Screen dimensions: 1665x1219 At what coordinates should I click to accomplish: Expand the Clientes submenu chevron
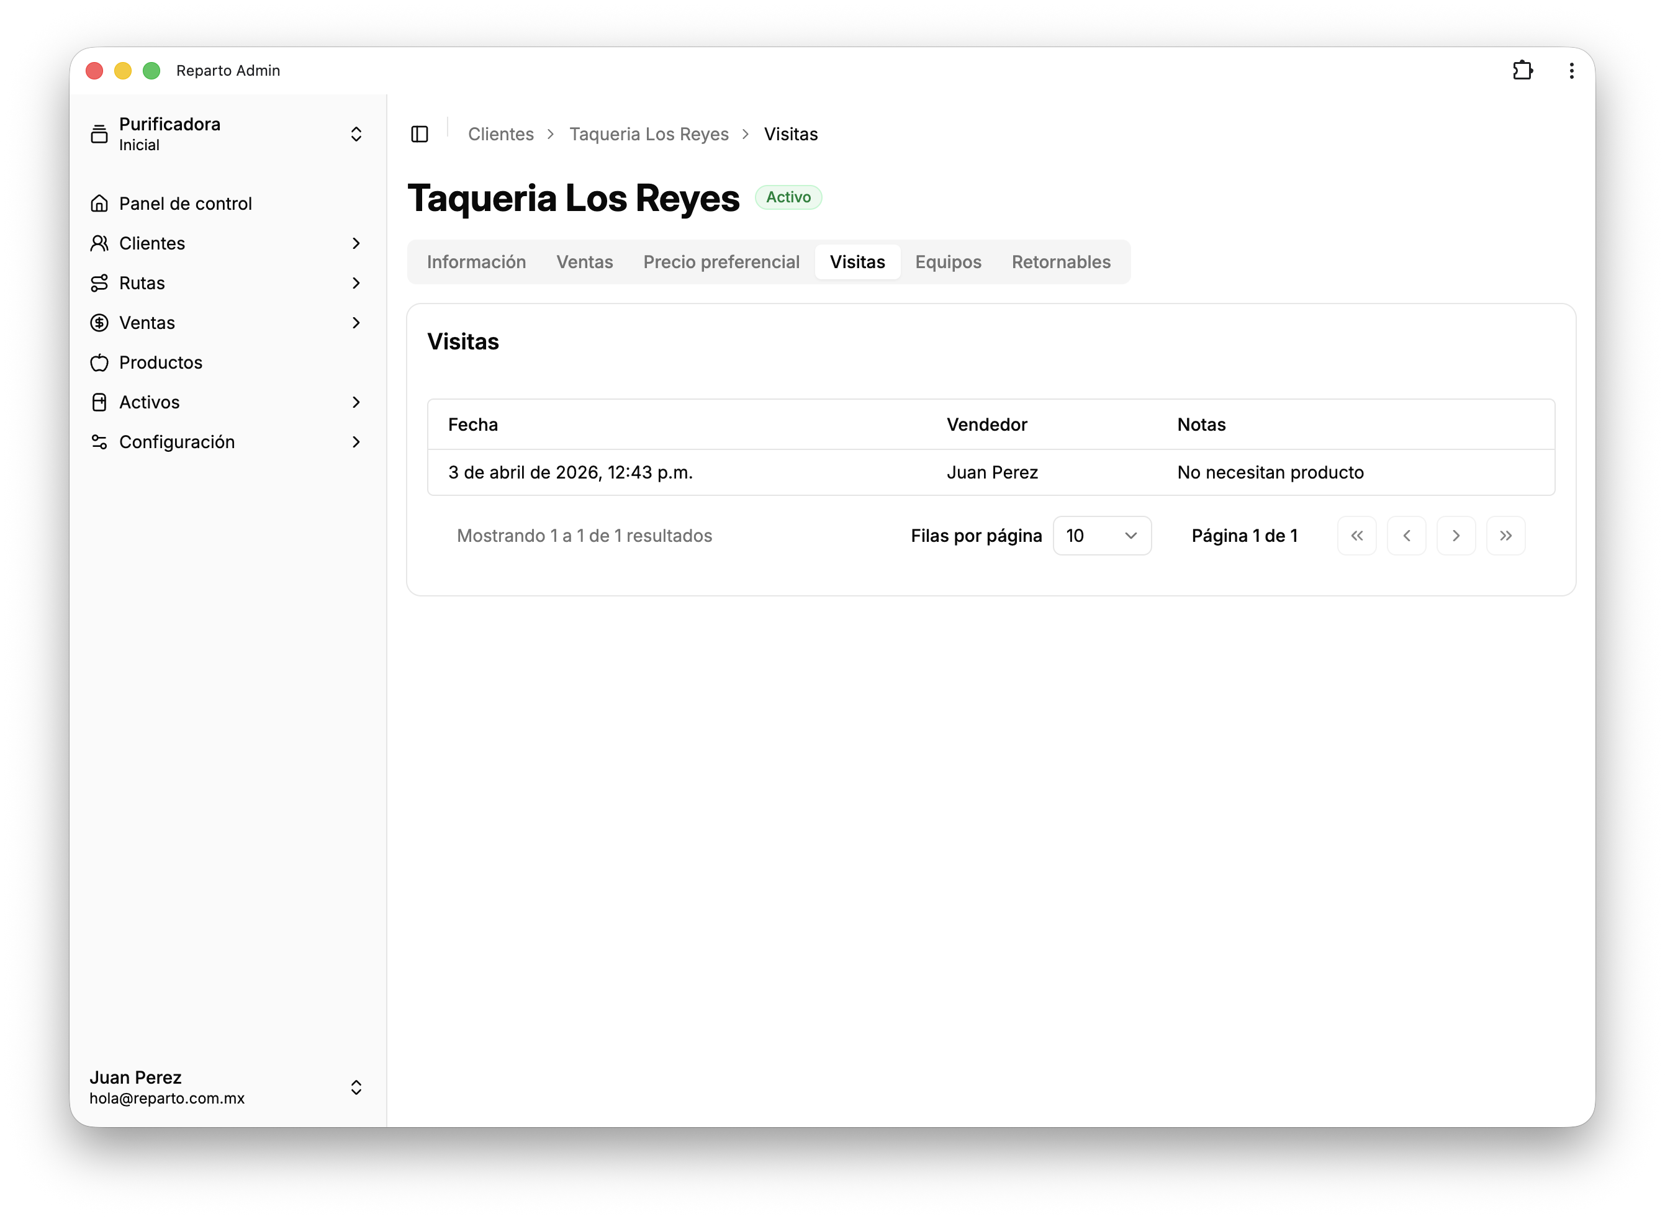356,243
